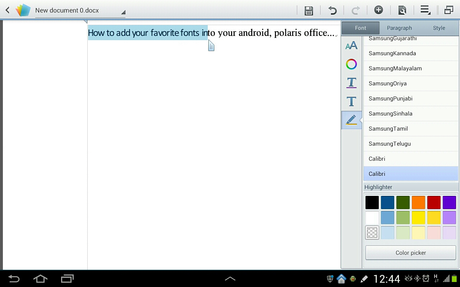Screen dimensions: 460x287
Task: Select the no-color checkered swatch
Action: tap(372, 232)
